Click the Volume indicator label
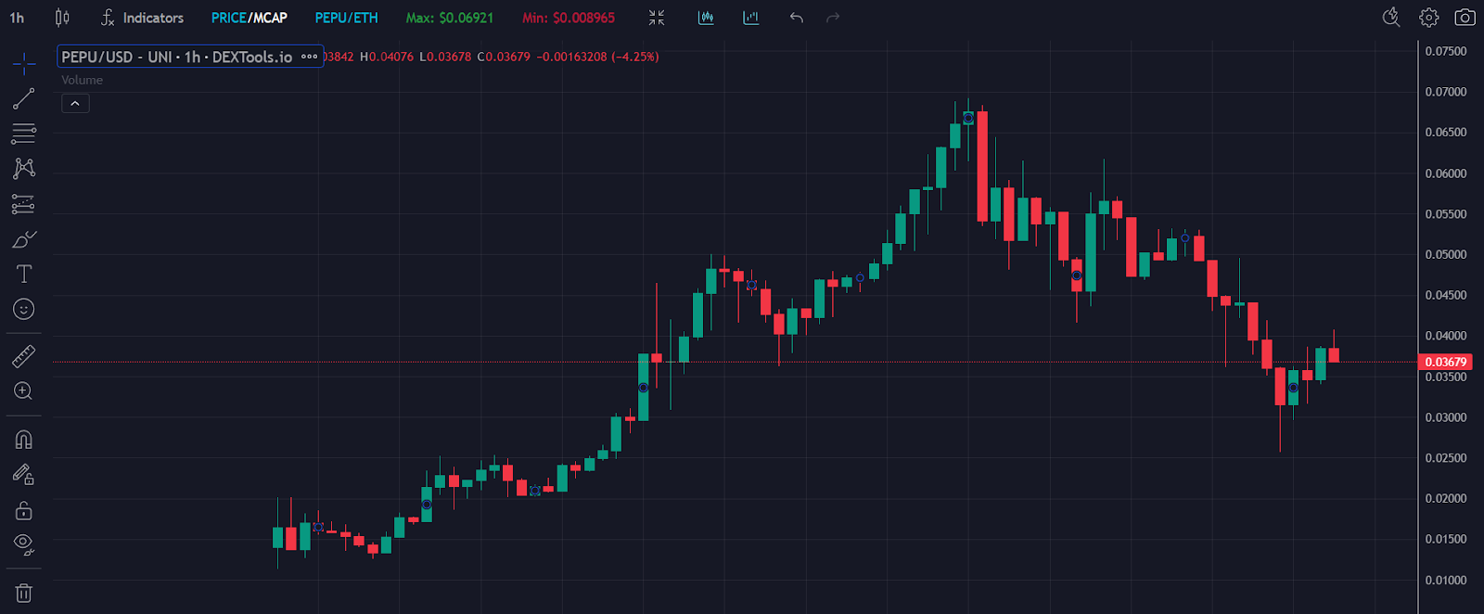 click(83, 80)
